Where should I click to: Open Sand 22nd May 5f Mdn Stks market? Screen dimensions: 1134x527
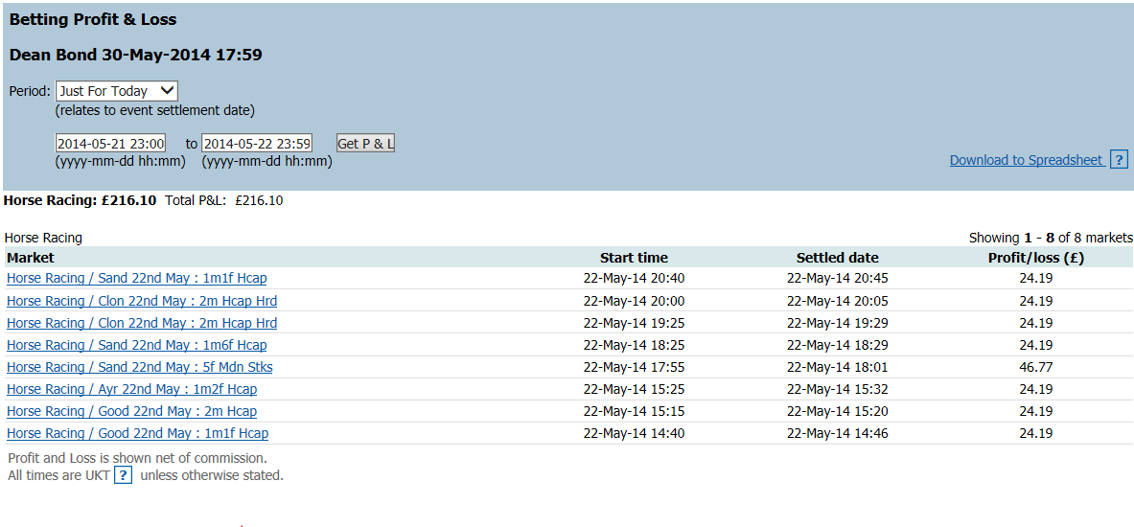tap(140, 367)
